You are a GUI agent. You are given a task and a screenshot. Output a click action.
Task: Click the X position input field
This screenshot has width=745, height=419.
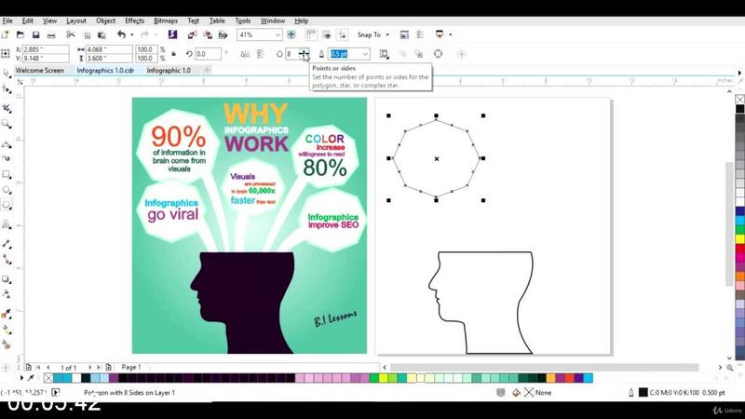(46, 49)
